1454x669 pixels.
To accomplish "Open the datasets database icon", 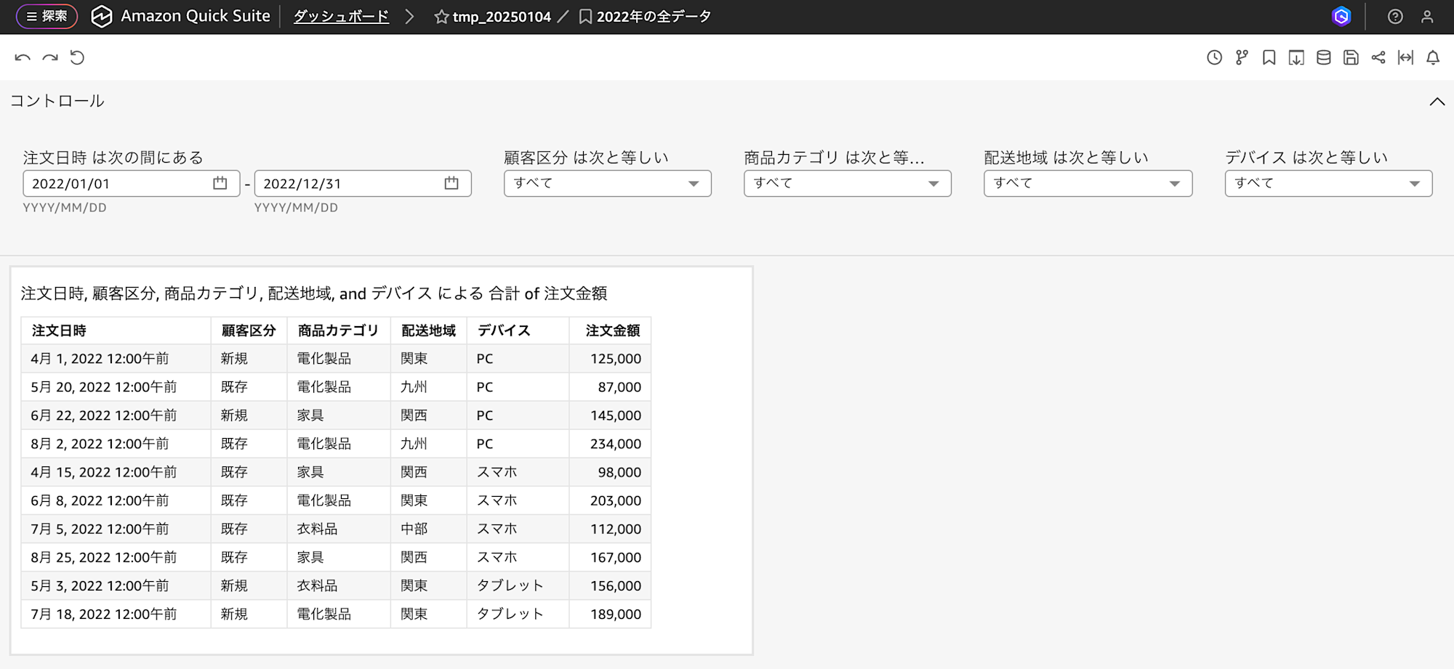I will tap(1323, 57).
